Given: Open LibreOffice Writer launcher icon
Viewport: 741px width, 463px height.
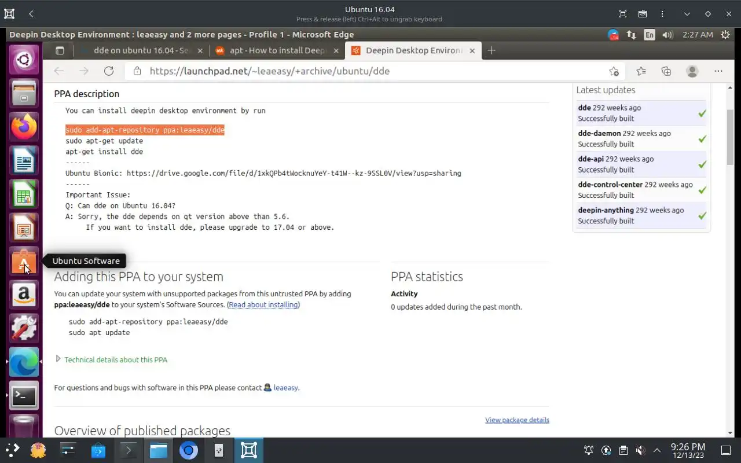Looking at the screenshot, I should coord(24,160).
